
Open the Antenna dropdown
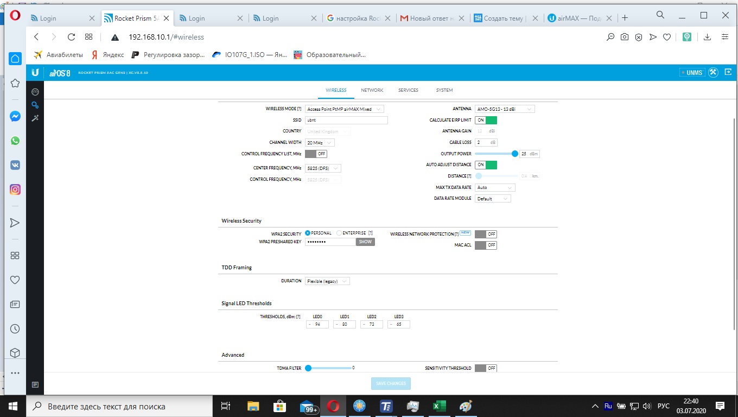(505, 109)
